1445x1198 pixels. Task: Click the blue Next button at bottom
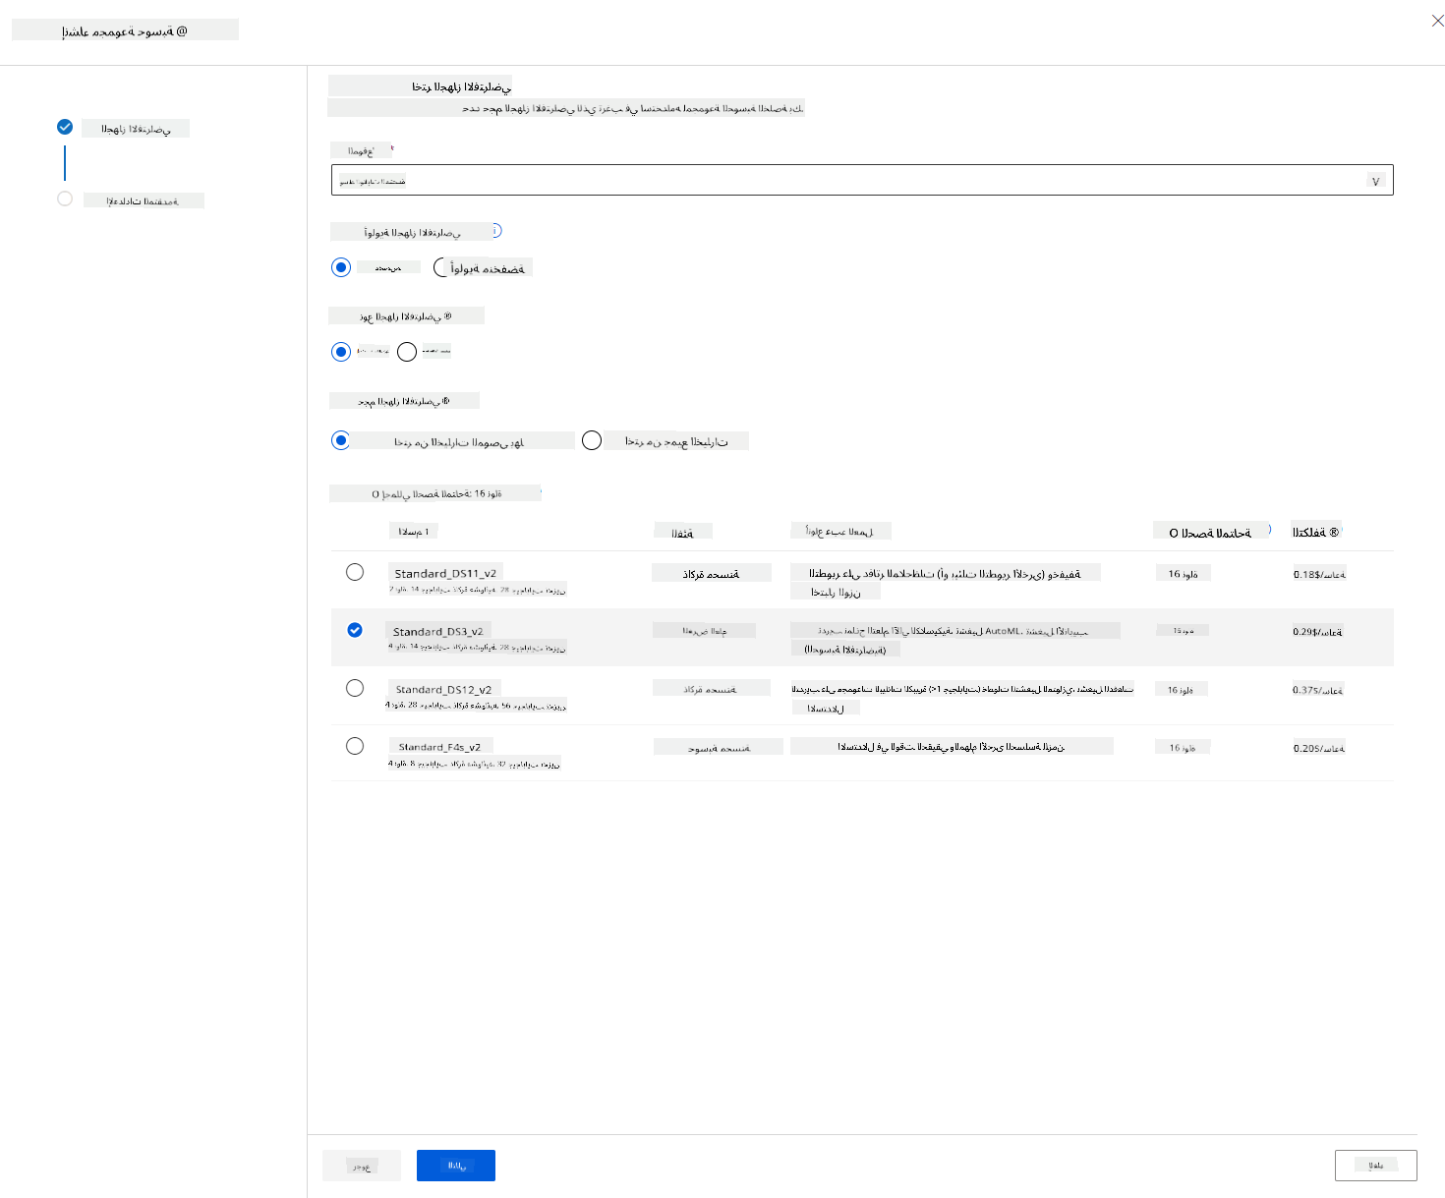[x=456, y=1166]
